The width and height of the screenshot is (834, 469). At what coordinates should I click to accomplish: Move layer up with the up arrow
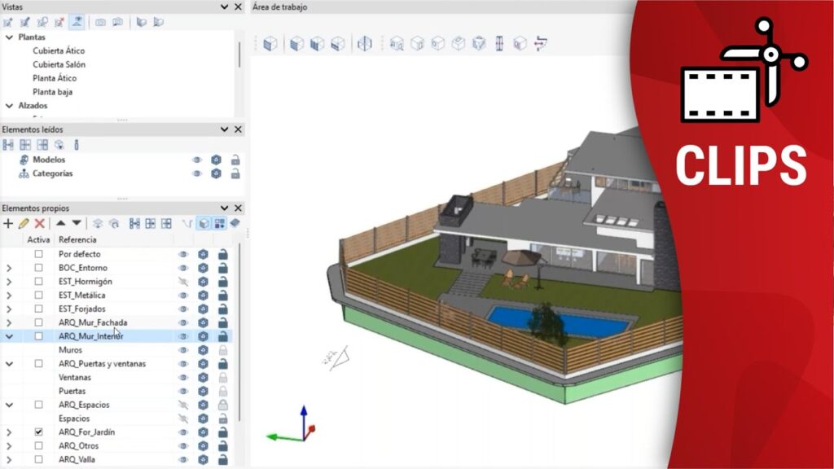tap(60, 223)
